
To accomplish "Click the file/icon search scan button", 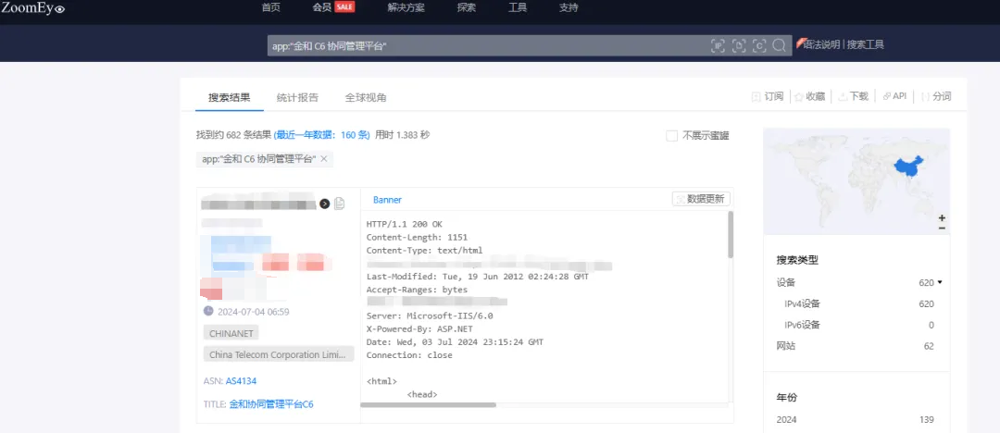I will tap(739, 45).
